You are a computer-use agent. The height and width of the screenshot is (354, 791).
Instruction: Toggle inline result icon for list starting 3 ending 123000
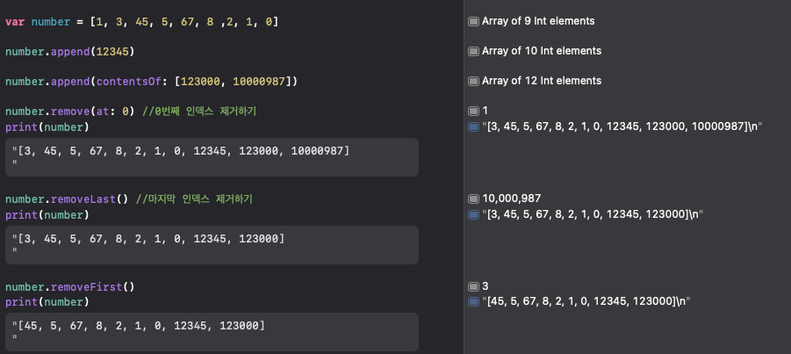tap(473, 214)
